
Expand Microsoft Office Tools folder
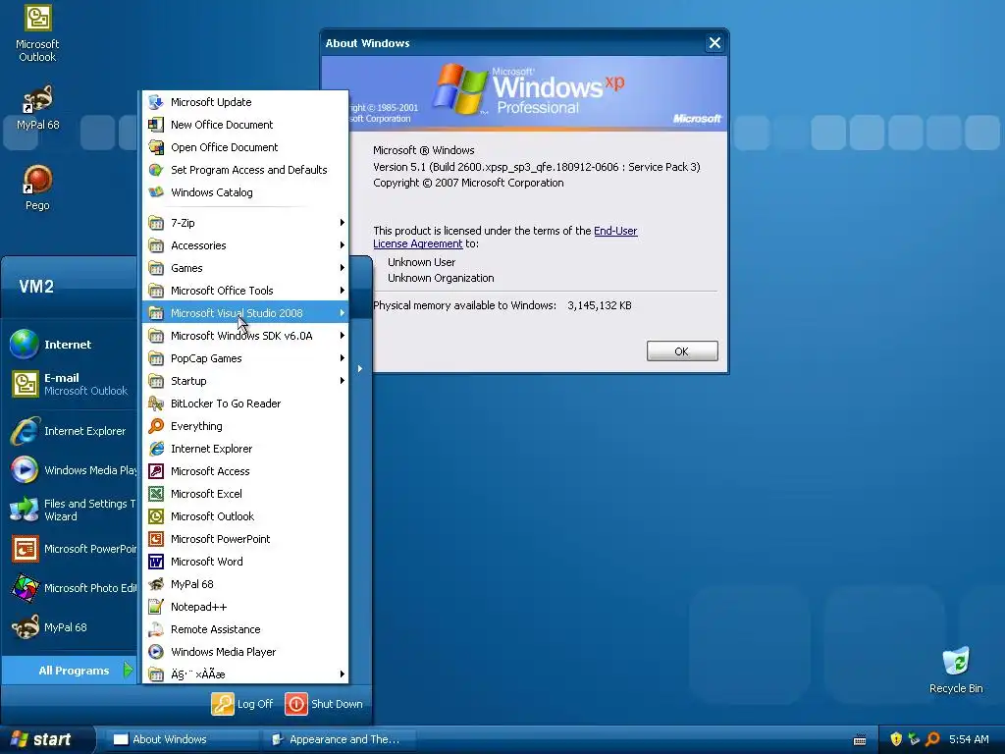pyautogui.click(x=244, y=291)
